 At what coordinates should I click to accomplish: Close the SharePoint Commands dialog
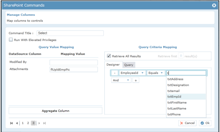pyautogui.click(x=214, y=5)
